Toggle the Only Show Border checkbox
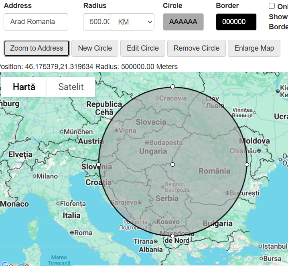Viewport: 288px width, 266px height. tap(272, 6)
